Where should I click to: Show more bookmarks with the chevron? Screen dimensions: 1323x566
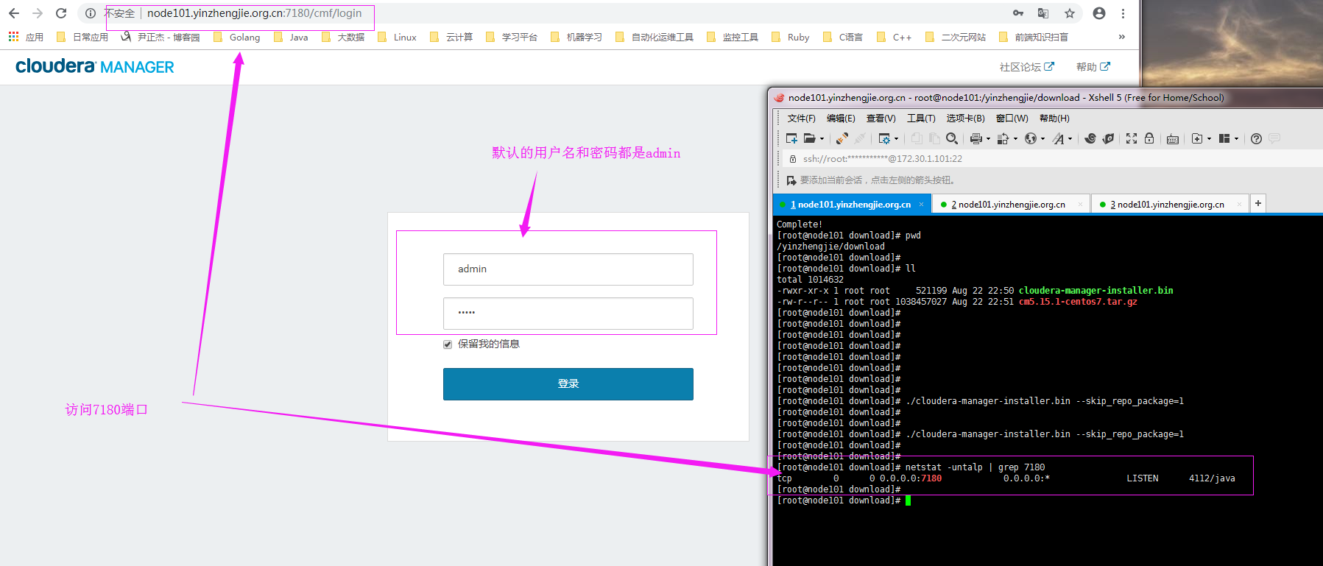point(1122,37)
